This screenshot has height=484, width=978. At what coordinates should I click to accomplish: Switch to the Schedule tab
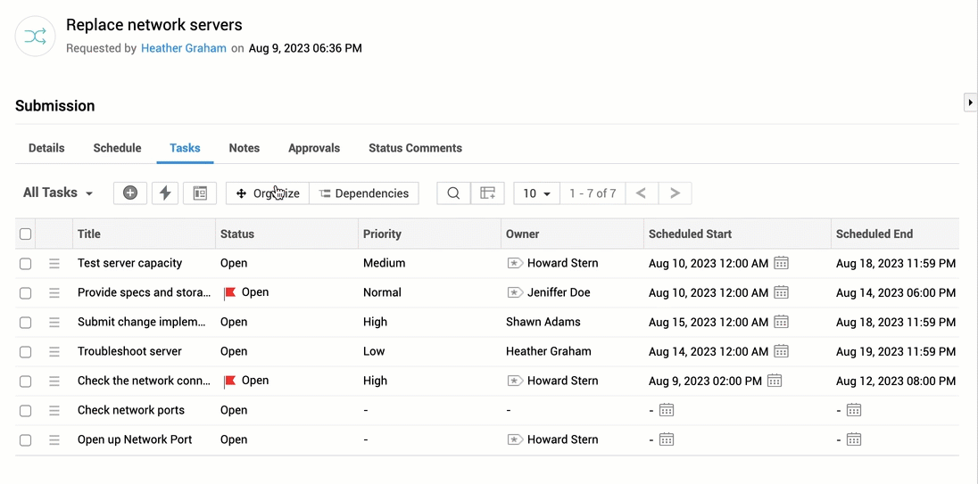click(x=117, y=148)
